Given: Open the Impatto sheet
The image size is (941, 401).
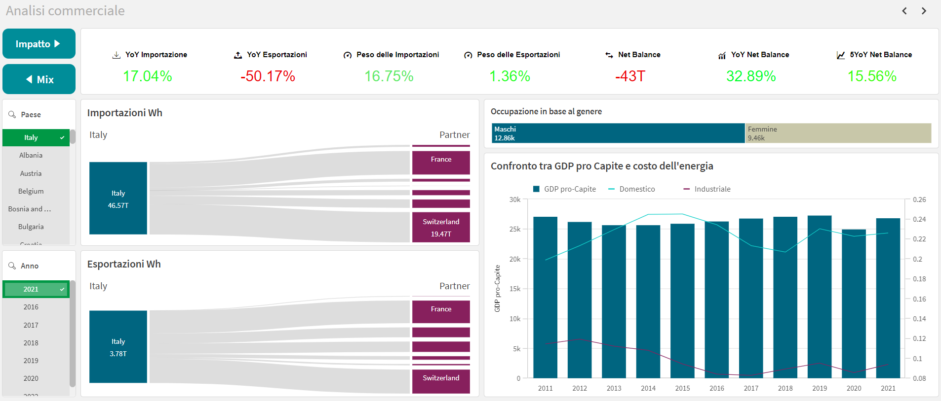Looking at the screenshot, I should (x=39, y=44).
